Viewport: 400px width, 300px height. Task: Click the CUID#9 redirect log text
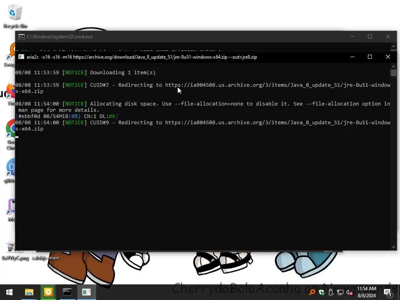coord(203,125)
